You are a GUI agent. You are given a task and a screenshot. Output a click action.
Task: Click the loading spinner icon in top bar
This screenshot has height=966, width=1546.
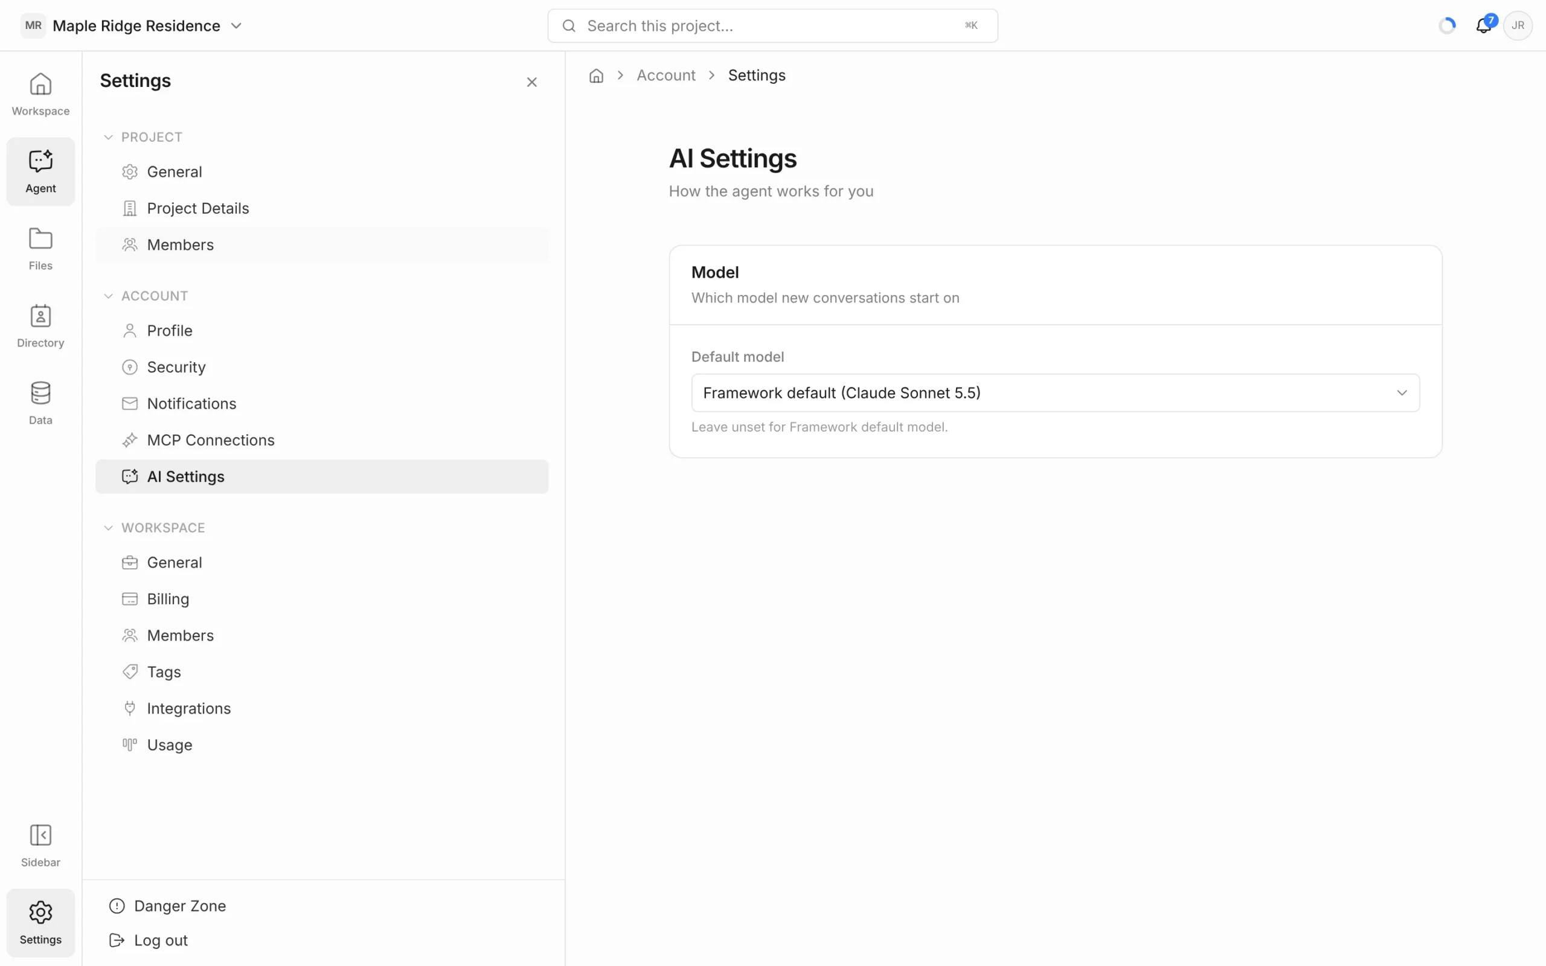(1447, 25)
